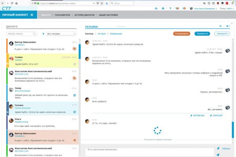This screenshot has height=157, width=236.
Task: Click the chat scrollbar blue thumb
Action: tap(233, 130)
